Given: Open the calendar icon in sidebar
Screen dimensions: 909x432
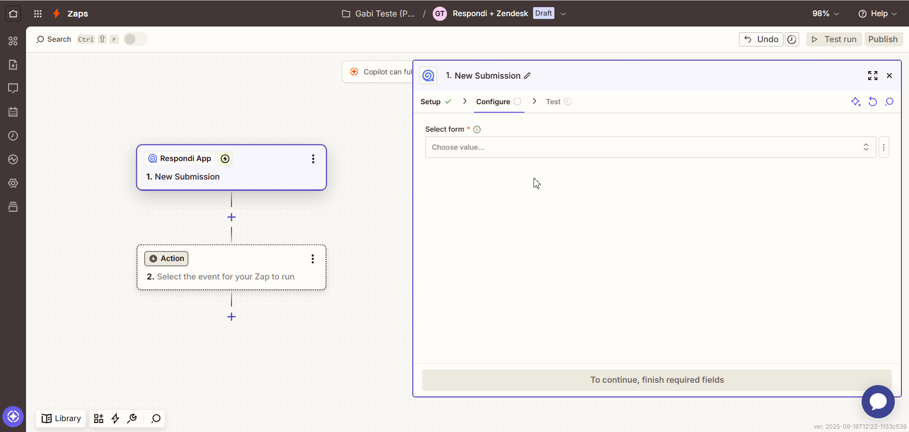Looking at the screenshot, I should coord(13,112).
